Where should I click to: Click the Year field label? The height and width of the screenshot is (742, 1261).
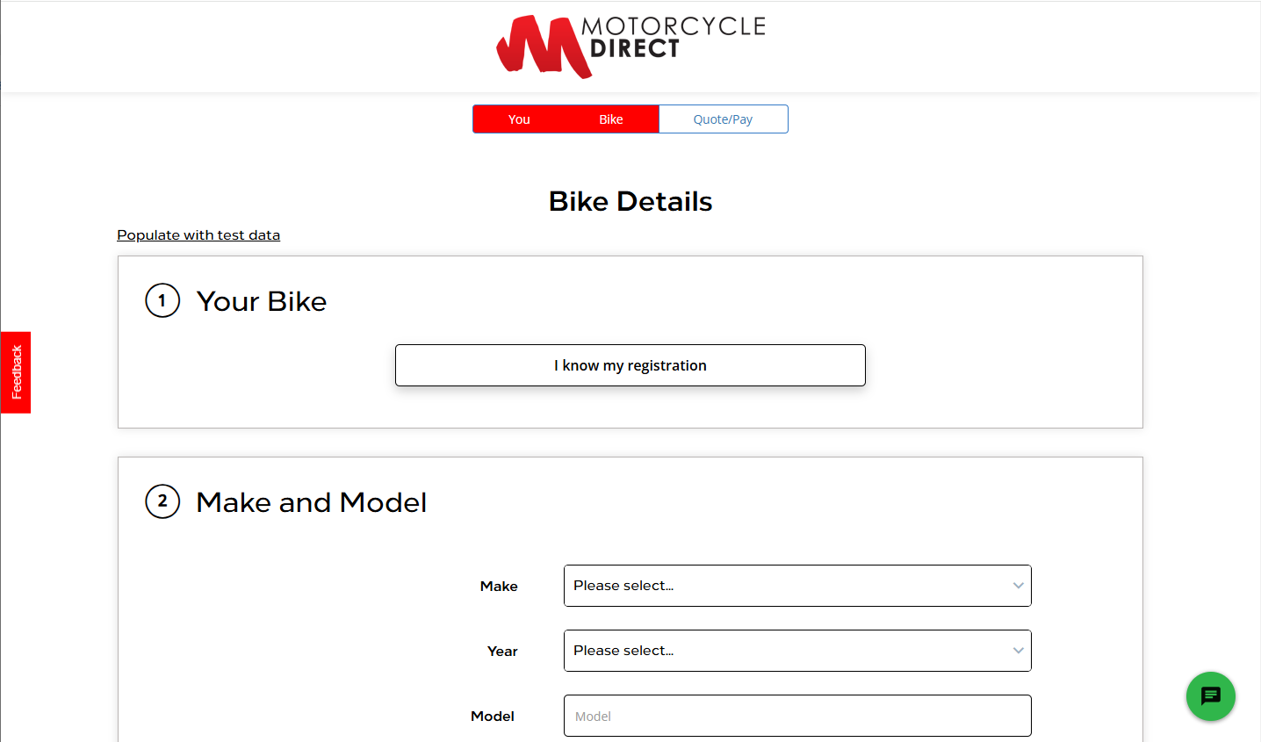tap(502, 651)
